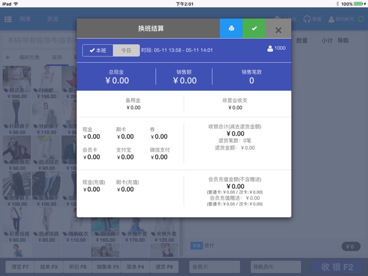Go back with the category arrow

click(x=8, y=57)
